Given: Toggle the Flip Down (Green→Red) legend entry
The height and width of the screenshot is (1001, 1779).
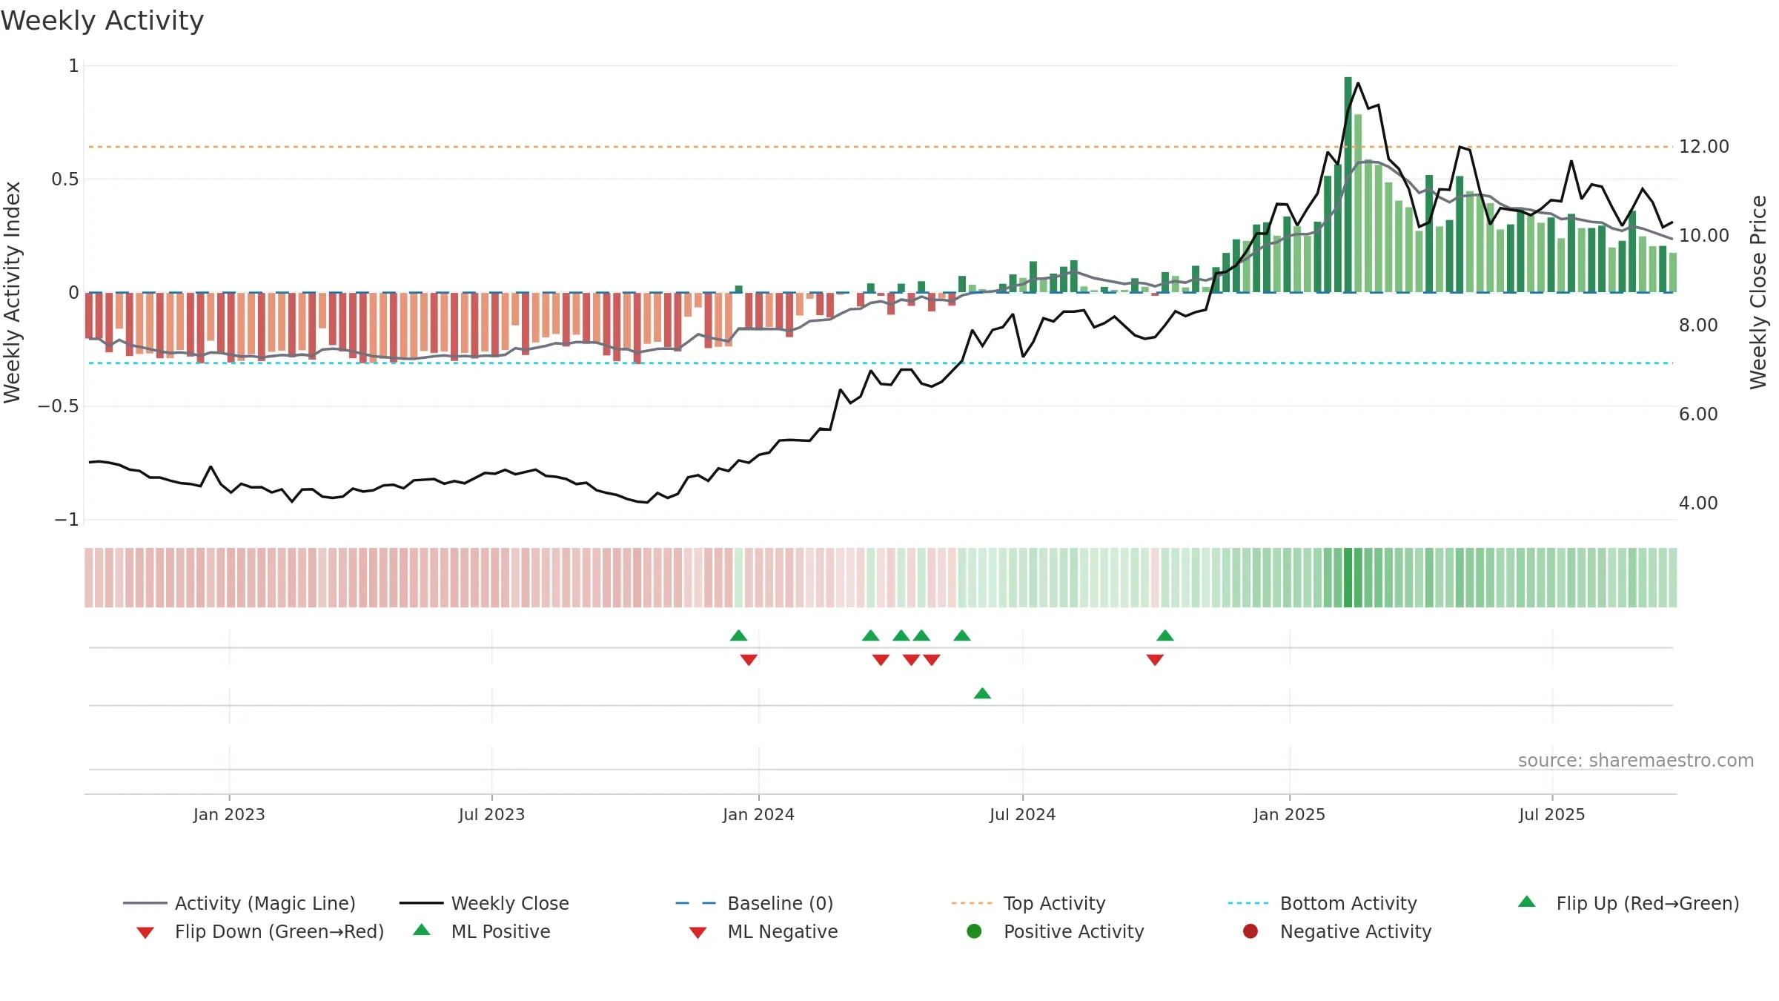Looking at the screenshot, I should point(260,931).
